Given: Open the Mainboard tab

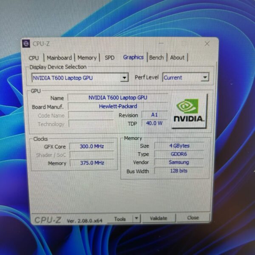Looking at the screenshot, I should tap(59, 58).
